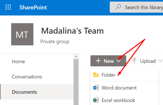Go to Home in the left navigation
The image size is (163, 105).
[x=37, y=61]
